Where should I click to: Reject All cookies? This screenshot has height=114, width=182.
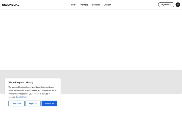pos(33,103)
